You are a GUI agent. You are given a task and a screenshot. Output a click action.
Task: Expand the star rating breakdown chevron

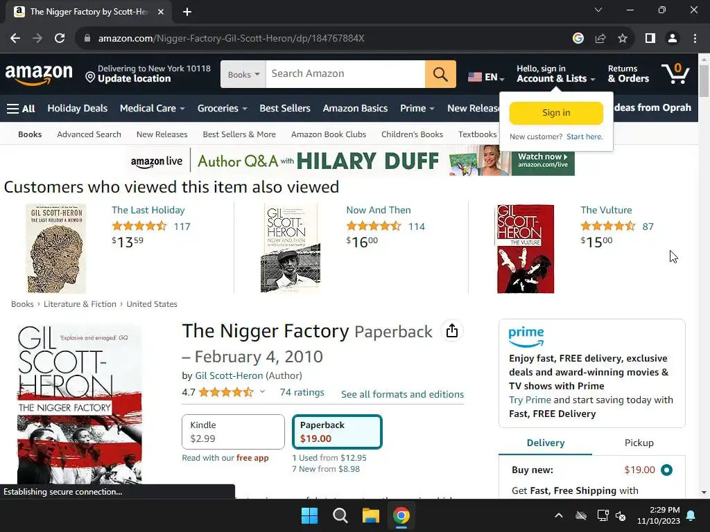[x=262, y=392]
